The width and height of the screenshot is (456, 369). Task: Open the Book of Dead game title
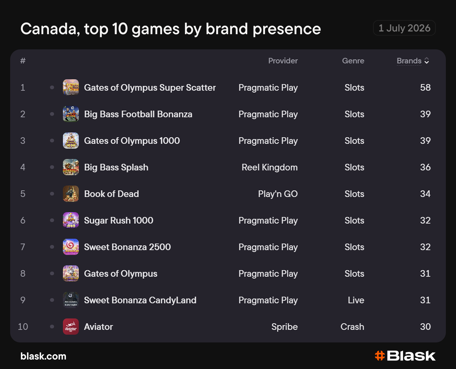click(x=111, y=194)
